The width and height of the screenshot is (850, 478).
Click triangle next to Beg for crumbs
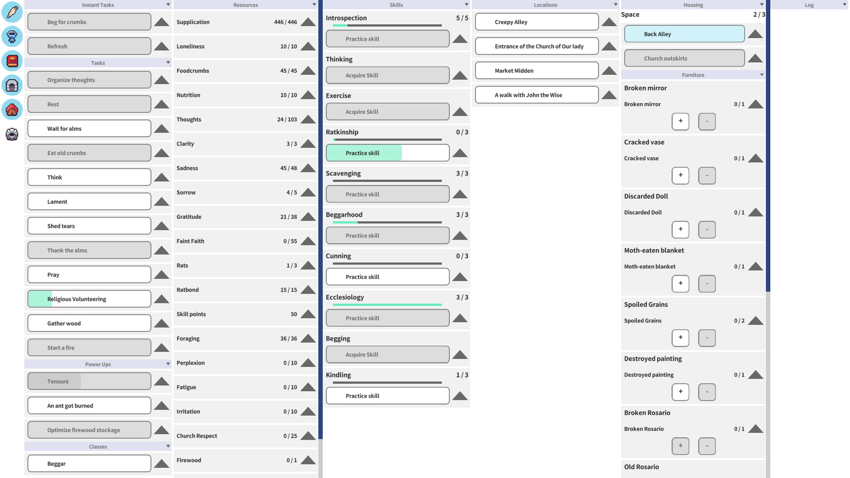(162, 22)
